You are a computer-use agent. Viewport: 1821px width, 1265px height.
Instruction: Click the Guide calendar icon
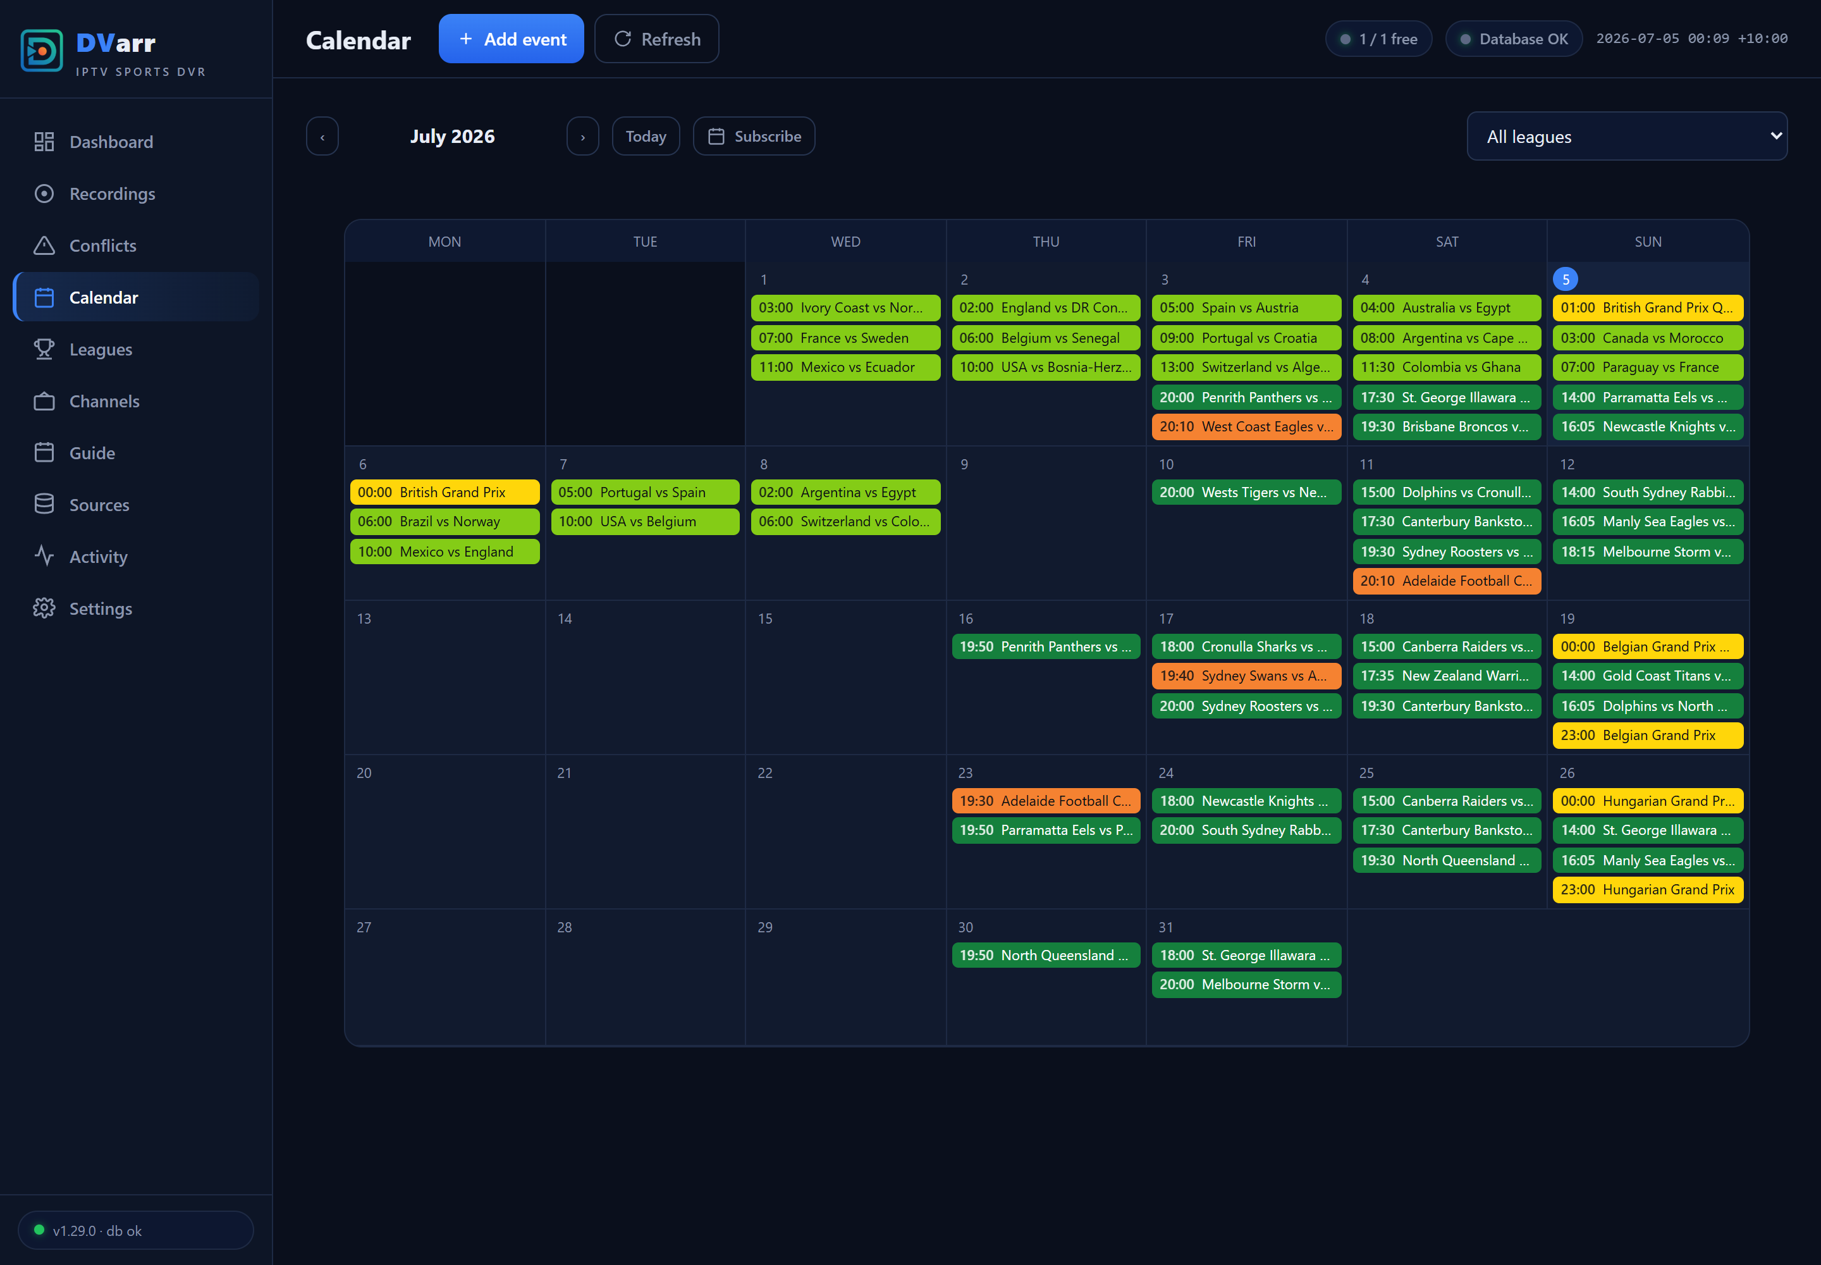(x=44, y=453)
